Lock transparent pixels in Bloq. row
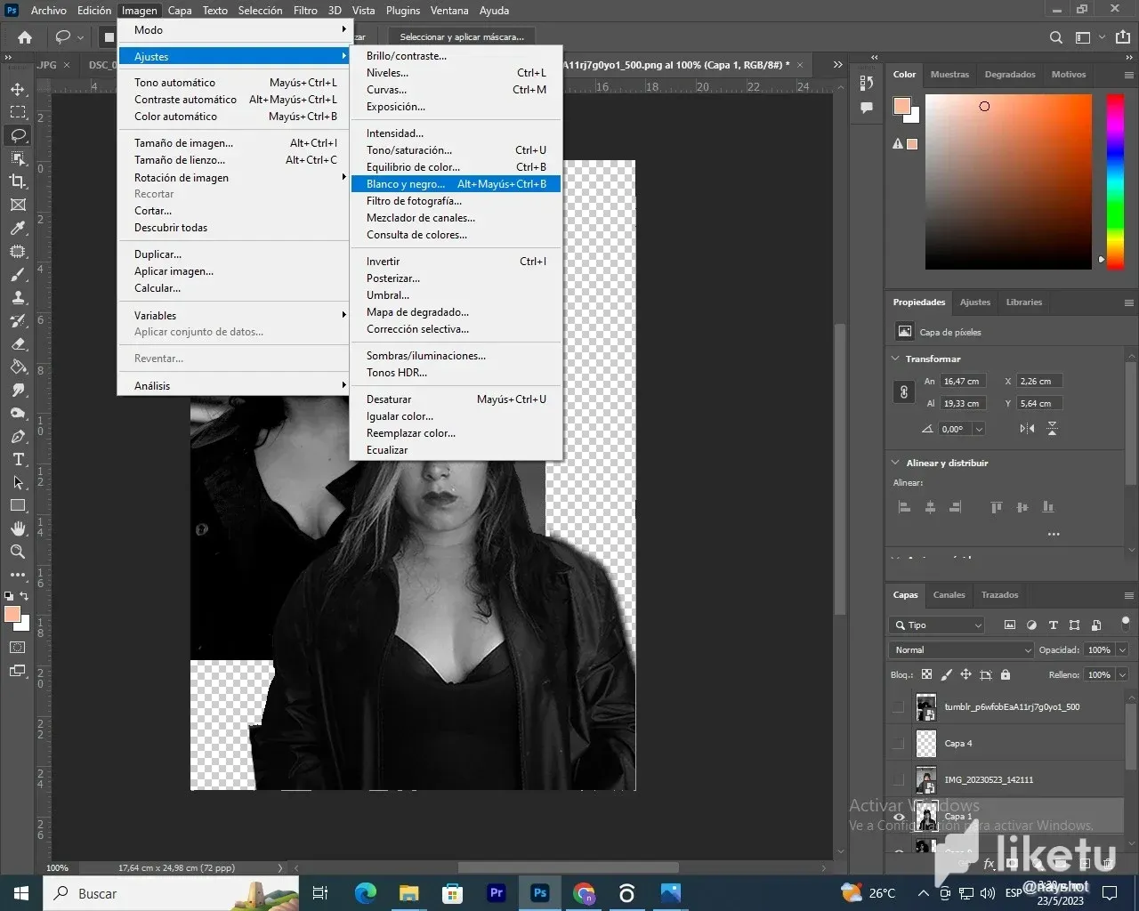Screen dimensions: 1139x911 coord(927,675)
